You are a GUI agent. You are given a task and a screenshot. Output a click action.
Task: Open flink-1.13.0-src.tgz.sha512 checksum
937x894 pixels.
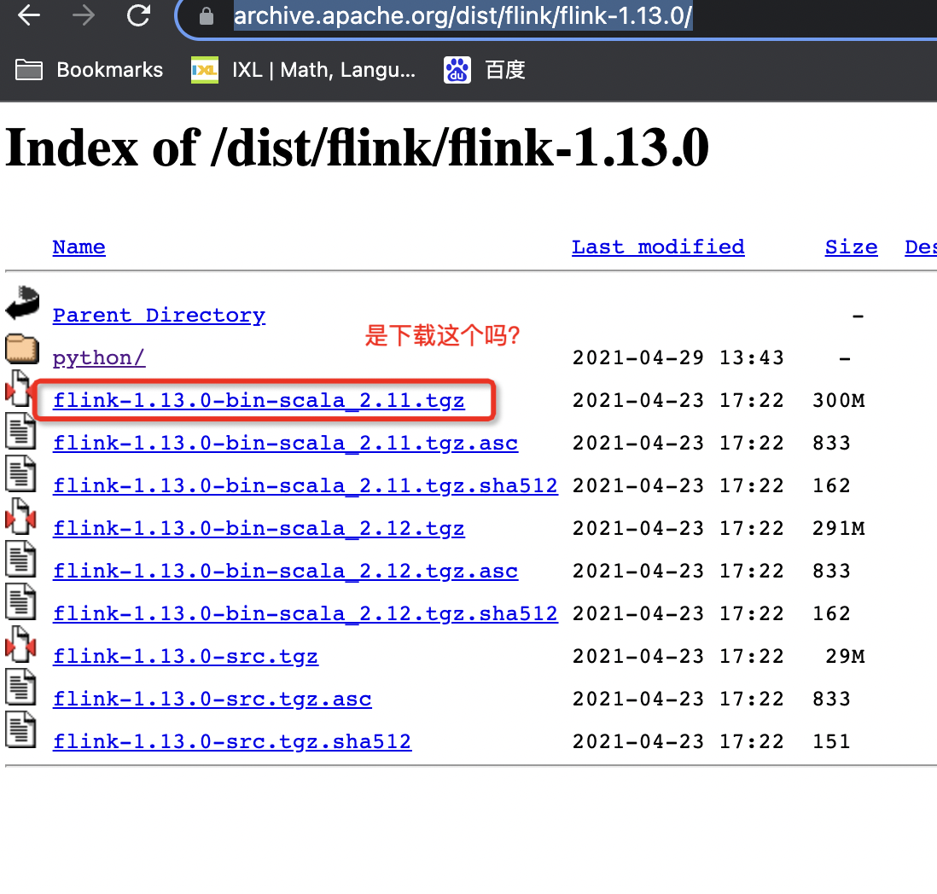tap(232, 741)
